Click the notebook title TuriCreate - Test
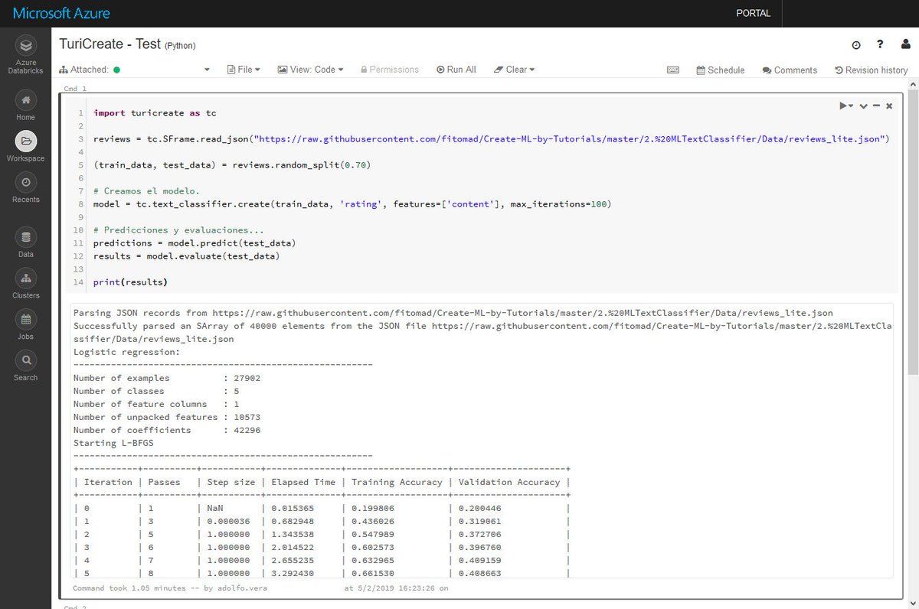 (110, 44)
